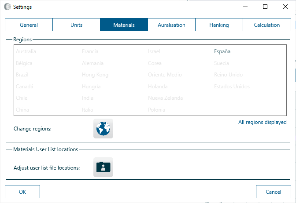Pick Oriente Medio from the regions list

[165, 75]
